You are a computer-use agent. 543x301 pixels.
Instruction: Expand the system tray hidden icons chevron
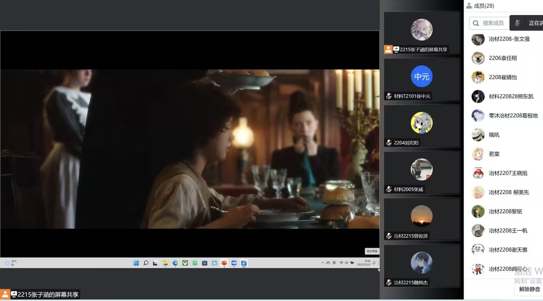(322, 263)
